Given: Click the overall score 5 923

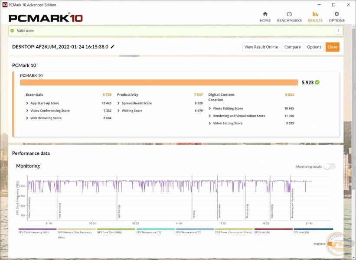Looking at the screenshot, I should pos(307,82).
